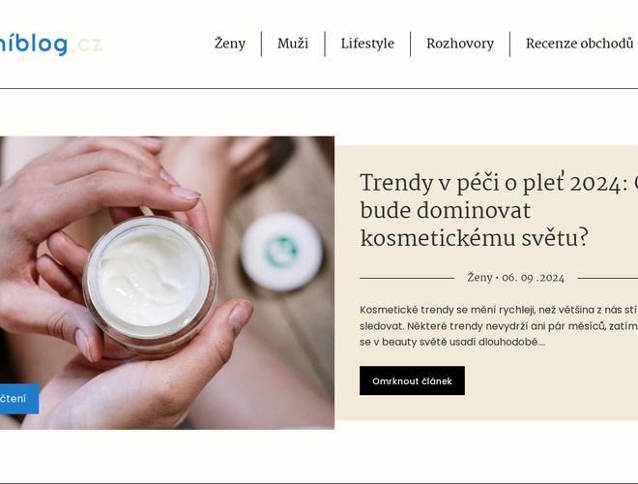Click the article date 06. 09 .2024

(x=533, y=278)
